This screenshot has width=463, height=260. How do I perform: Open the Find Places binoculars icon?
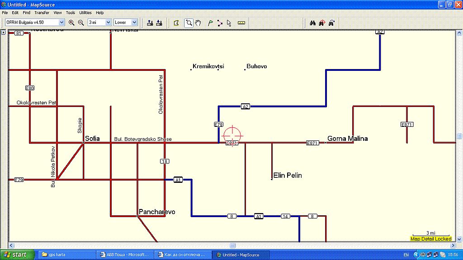click(312, 23)
